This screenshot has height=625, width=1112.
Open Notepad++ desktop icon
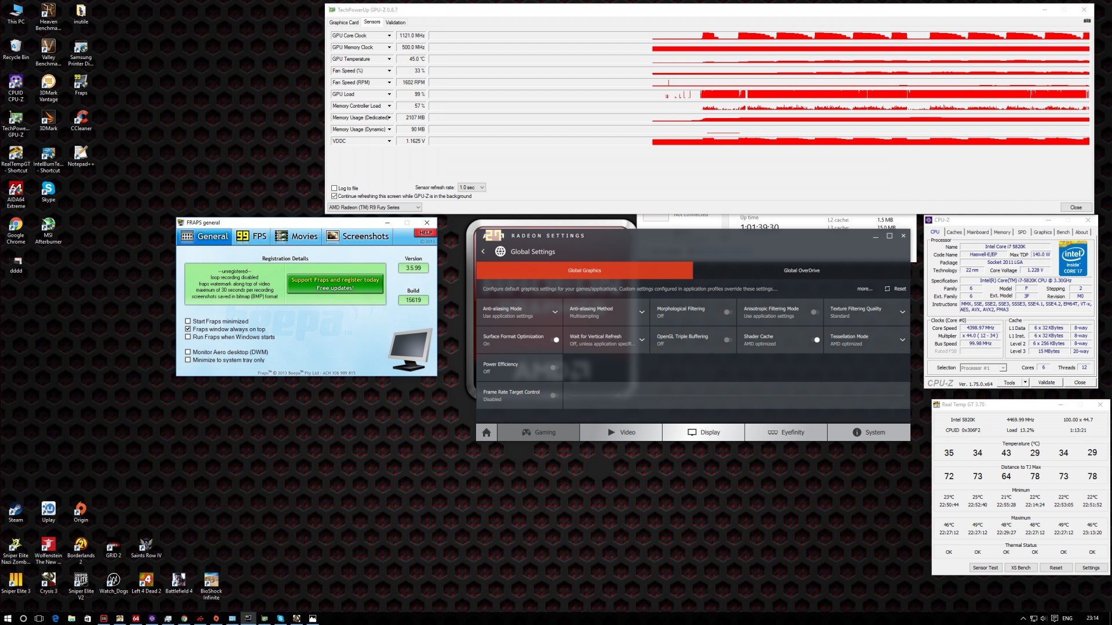[81, 156]
